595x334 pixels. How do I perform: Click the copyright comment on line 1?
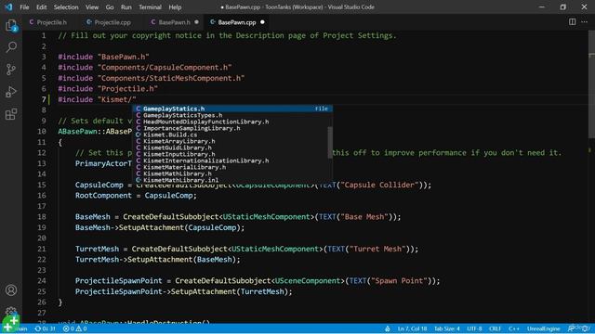[227, 35]
